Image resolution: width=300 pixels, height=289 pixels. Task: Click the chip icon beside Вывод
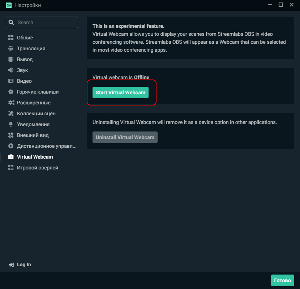pos(11,59)
